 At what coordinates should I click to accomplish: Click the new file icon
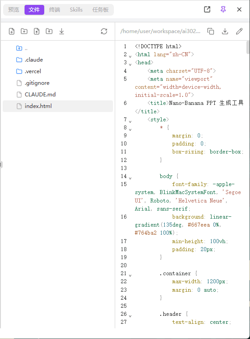pyautogui.click(x=12, y=31)
